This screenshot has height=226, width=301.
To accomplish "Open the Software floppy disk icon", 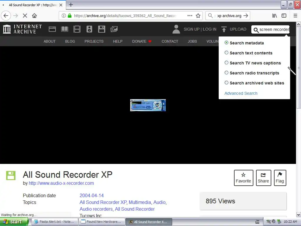I will click(101, 29).
